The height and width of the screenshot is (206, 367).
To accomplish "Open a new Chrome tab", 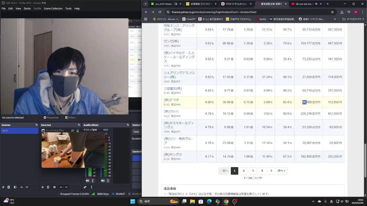I will (327, 4).
